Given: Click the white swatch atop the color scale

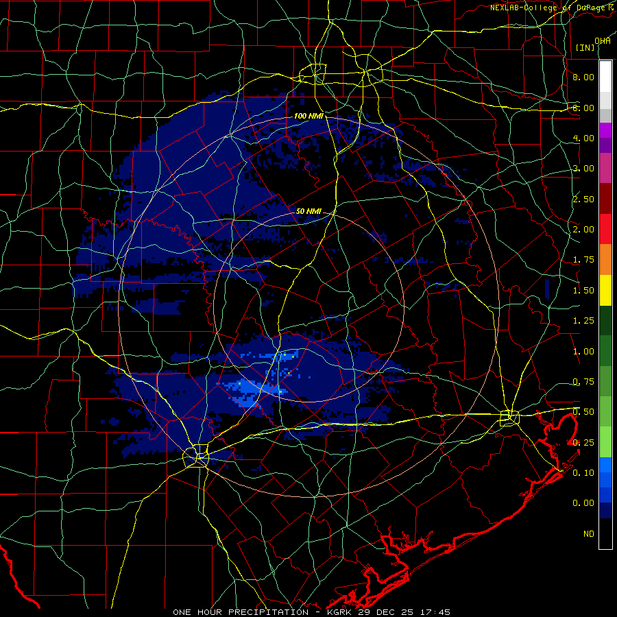Looking at the screenshot, I should [x=605, y=77].
